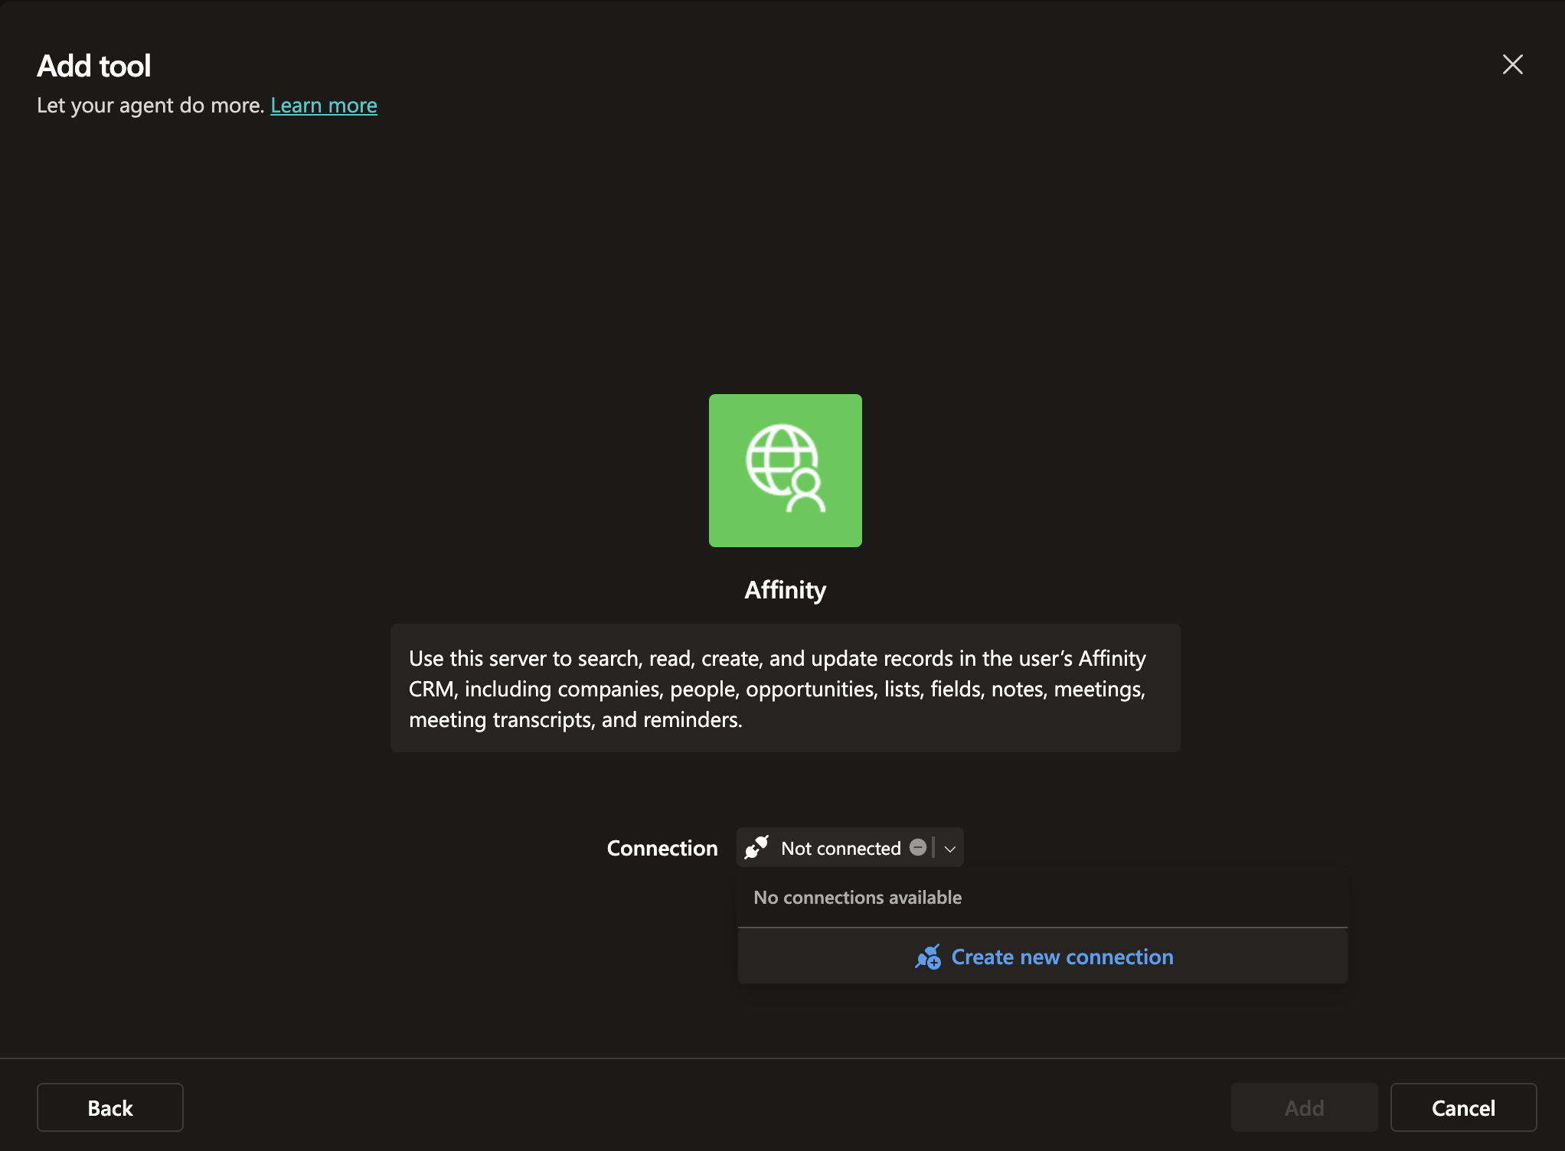Viewport: 1565px width, 1151px height.
Task: Click the Affinity tool name heading
Action: (785, 590)
